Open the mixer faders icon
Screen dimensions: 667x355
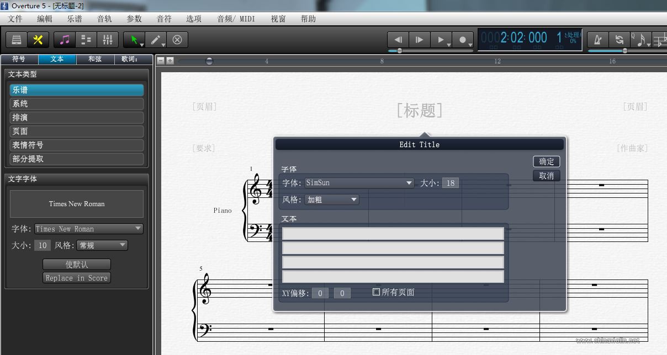[108, 40]
